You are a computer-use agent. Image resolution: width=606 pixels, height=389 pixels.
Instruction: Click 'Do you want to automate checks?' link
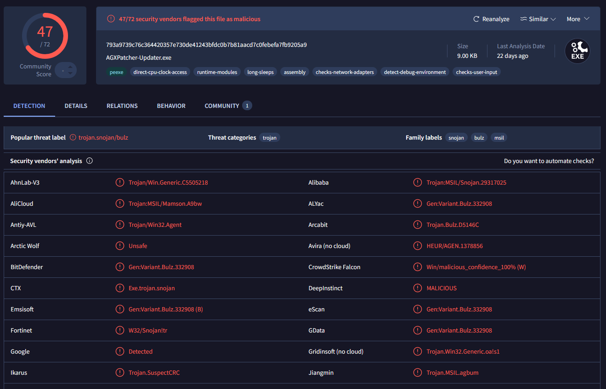pos(549,161)
